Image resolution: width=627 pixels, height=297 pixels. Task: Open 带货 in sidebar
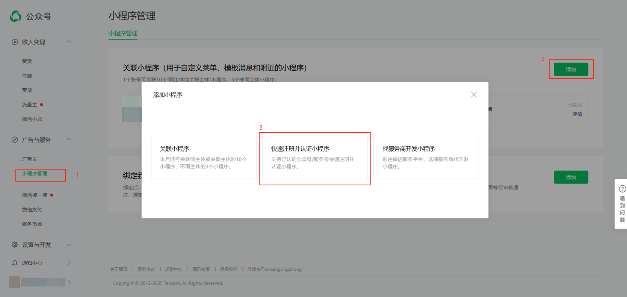(27, 90)
